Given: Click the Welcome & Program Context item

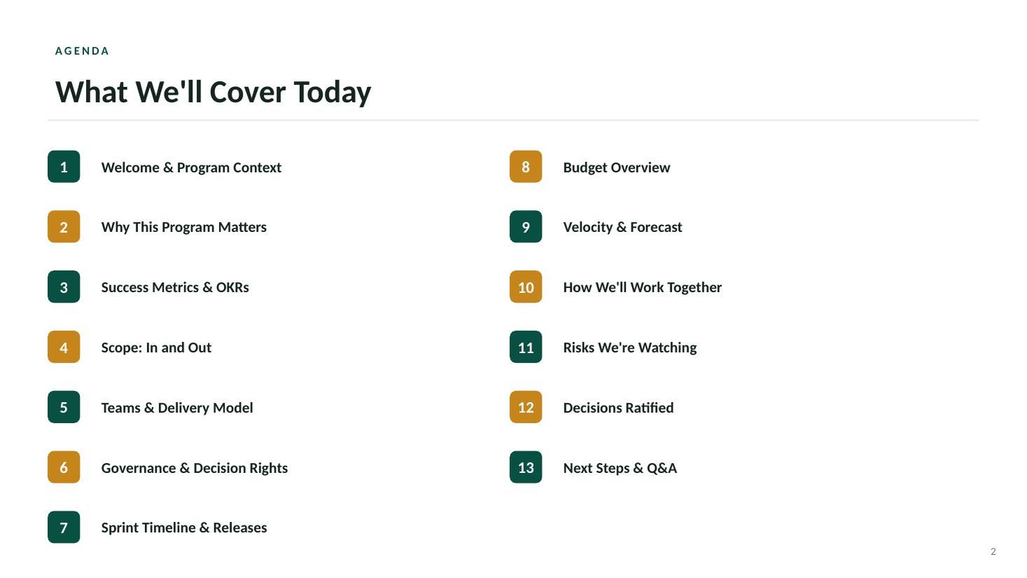Looking at the screenshot, I should (191, 167).
